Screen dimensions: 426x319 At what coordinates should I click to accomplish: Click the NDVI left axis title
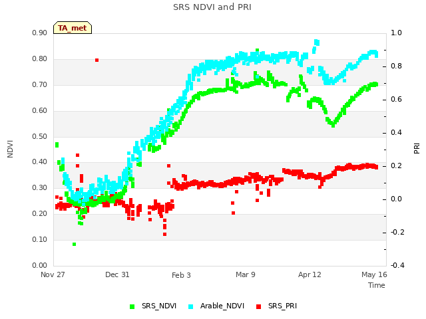click(x=10, y=149)
